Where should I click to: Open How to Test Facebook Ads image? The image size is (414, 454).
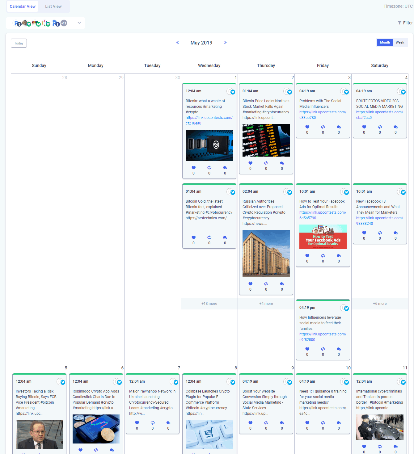[323, 237]
